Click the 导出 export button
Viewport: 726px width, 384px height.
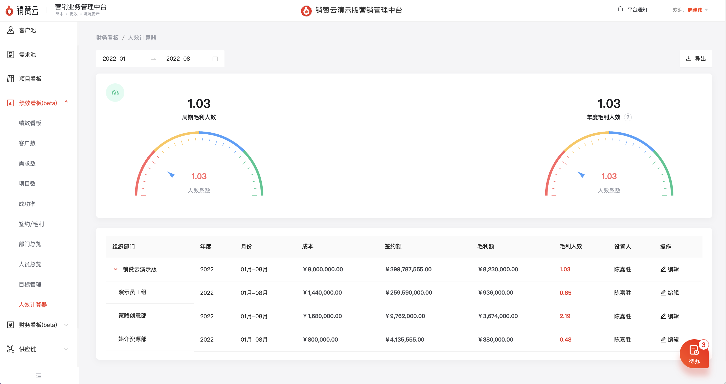pos(696,59)
